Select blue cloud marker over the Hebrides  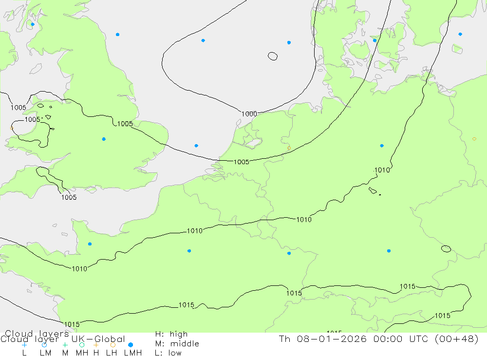click(x=33, y=24)
